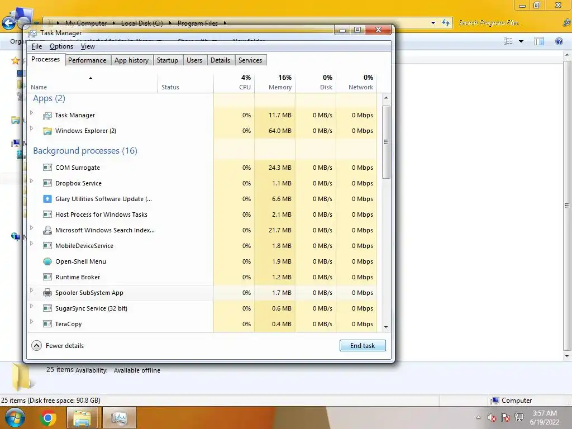The width and height of the screenshot is (572, 429).
Task: Switch to the Details tab
Action: click(x=220, y=60)
